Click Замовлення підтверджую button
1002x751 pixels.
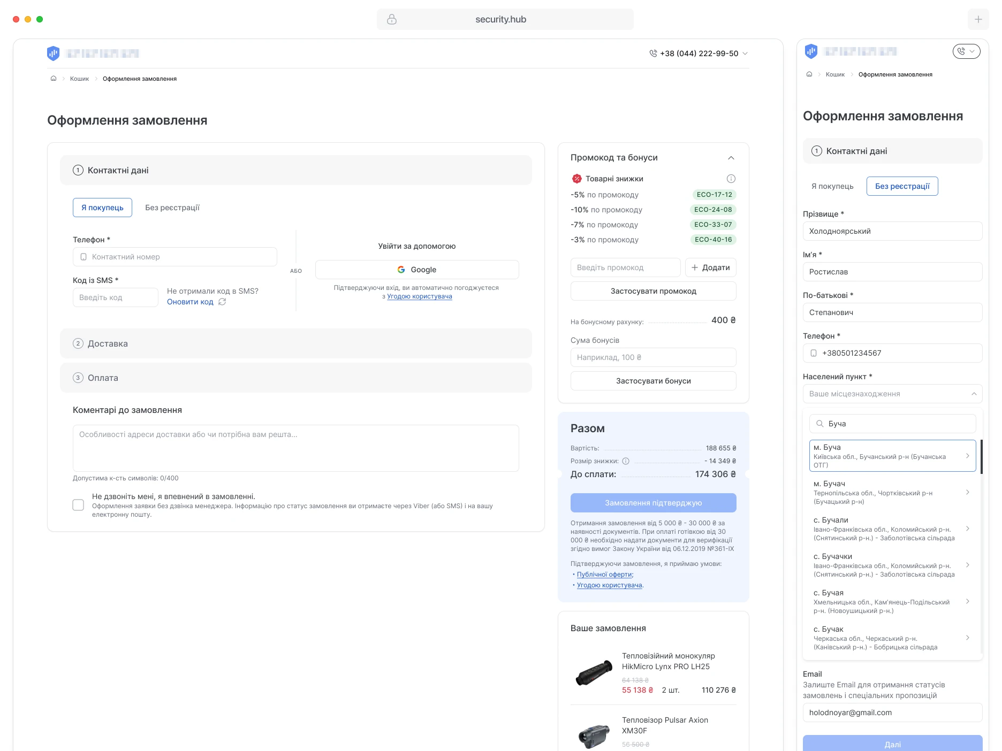(x=653, y=503)
